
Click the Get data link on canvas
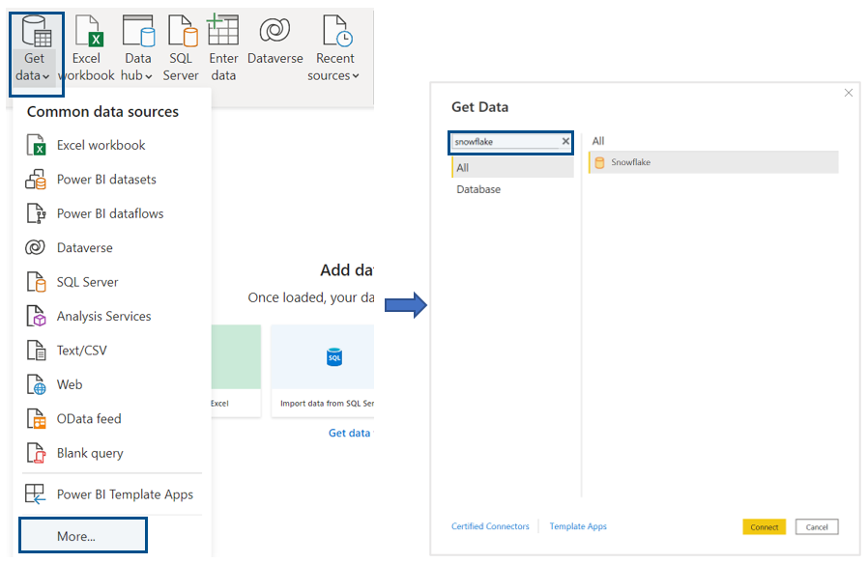[350, 434]
